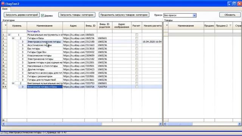Viewport: 242px width, 136px height.
Task: Check Расчет box for Гитары и басы row
Action: [x=137, y=38]
